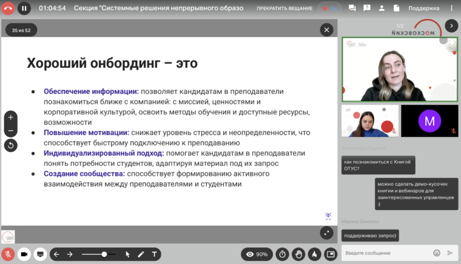Open the questions panel icon
This screenshot has height=264, width=461.
coord(368,8)
